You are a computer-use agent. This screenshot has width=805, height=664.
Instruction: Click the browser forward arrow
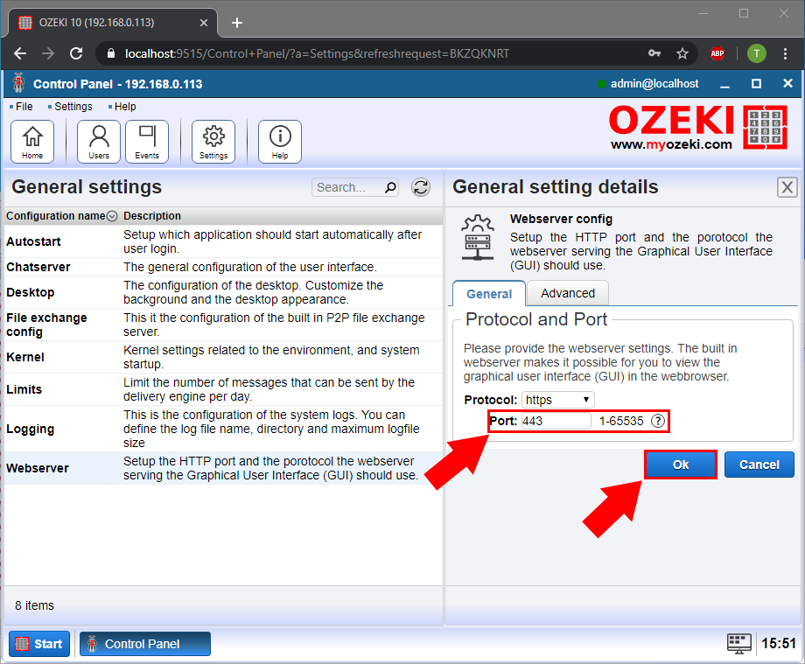coord(48,53)
